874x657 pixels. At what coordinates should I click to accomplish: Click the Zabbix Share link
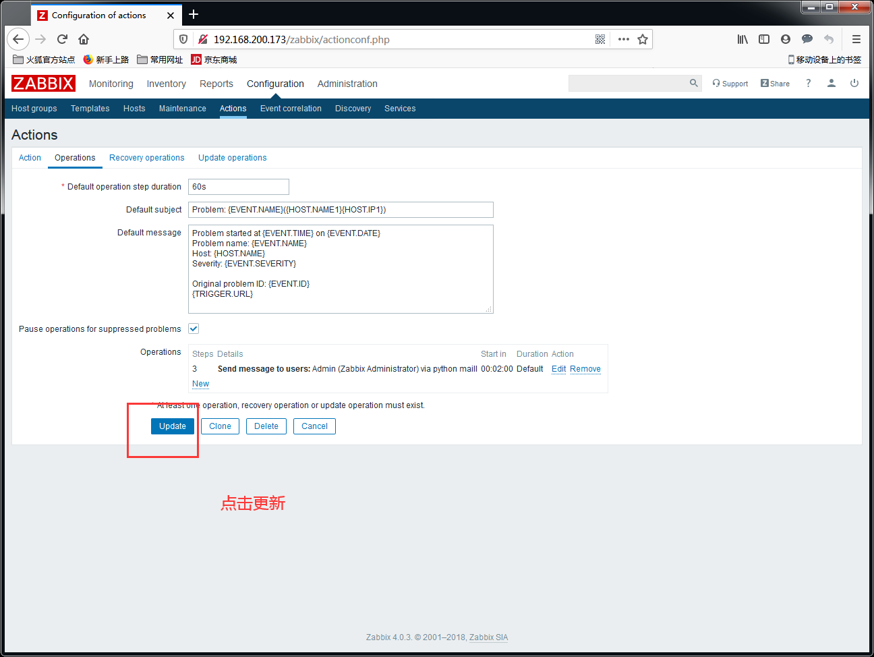coord(775,84)
